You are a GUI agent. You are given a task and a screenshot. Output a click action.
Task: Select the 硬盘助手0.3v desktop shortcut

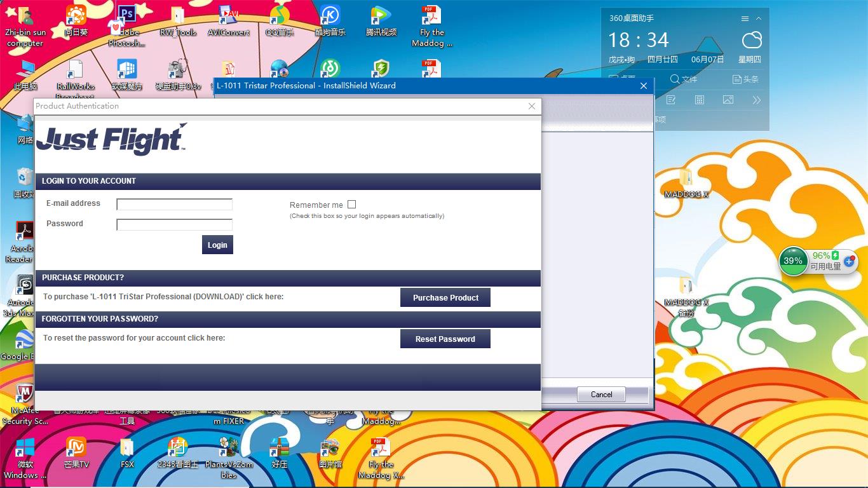tap(178, 76)
